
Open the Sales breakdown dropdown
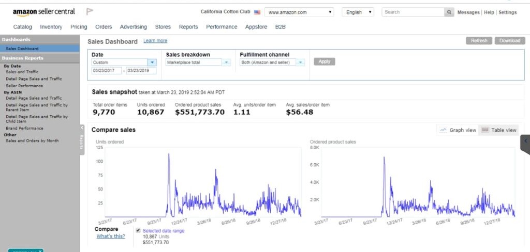pyautogui.click(x=198, y=62)
